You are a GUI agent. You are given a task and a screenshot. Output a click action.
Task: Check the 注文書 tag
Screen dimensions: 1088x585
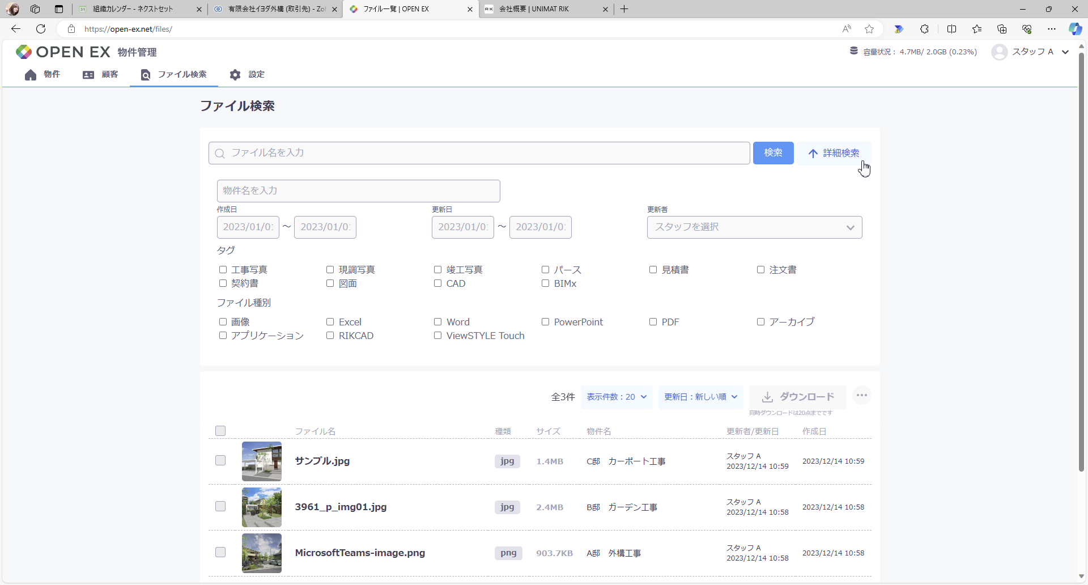(760, 270)
